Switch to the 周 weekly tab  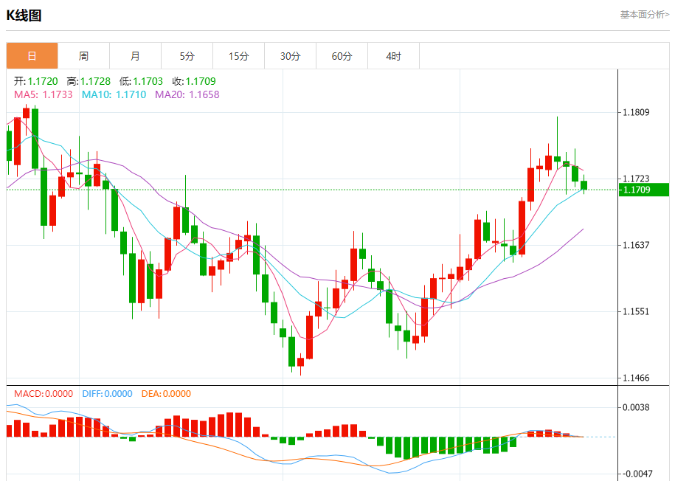(x=83, y=56)
